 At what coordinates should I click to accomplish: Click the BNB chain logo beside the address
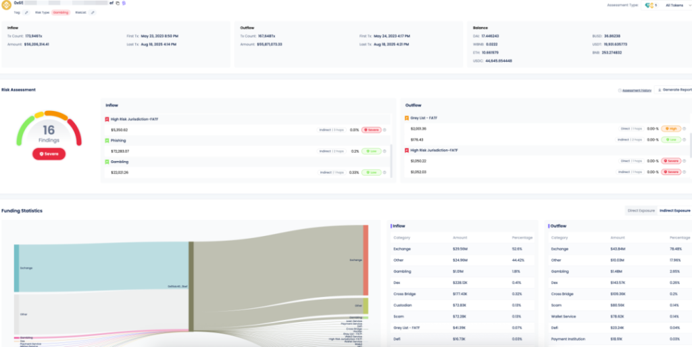7,5
